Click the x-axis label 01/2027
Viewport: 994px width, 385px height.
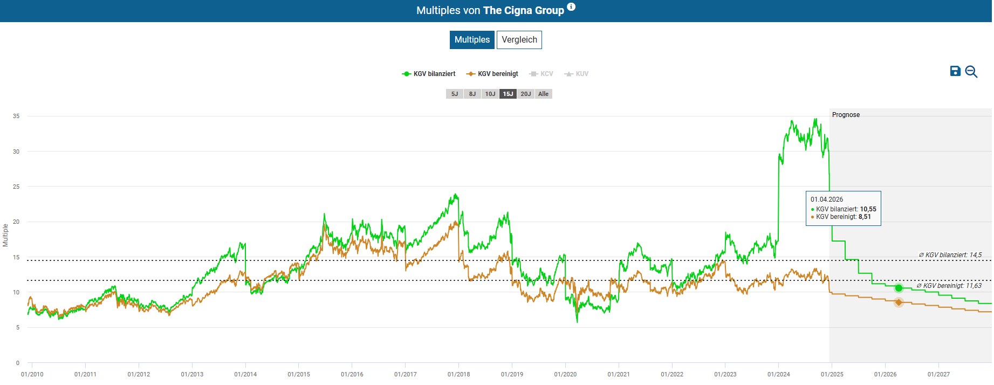click(939, 374)
